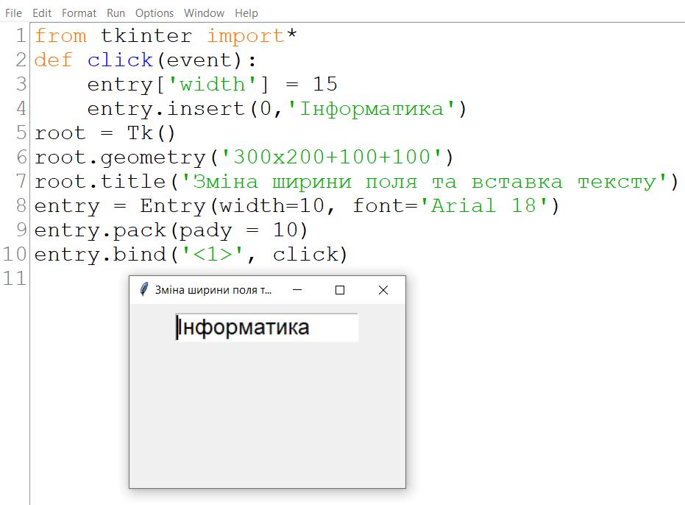Click the 'from' keyword on line 1
685x505 pixels.
click(x=60, y=36)
